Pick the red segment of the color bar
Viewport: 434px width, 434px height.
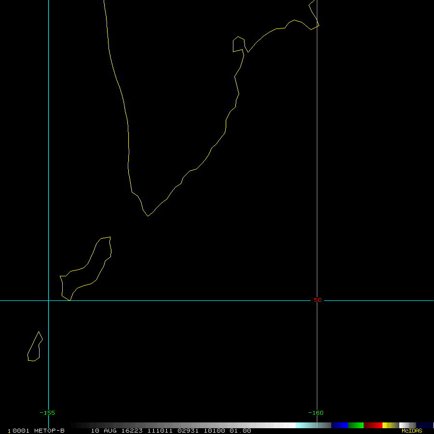click(x=373, y=425)
